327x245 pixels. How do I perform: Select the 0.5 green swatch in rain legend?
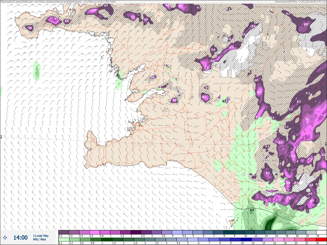tap(85, 240)
